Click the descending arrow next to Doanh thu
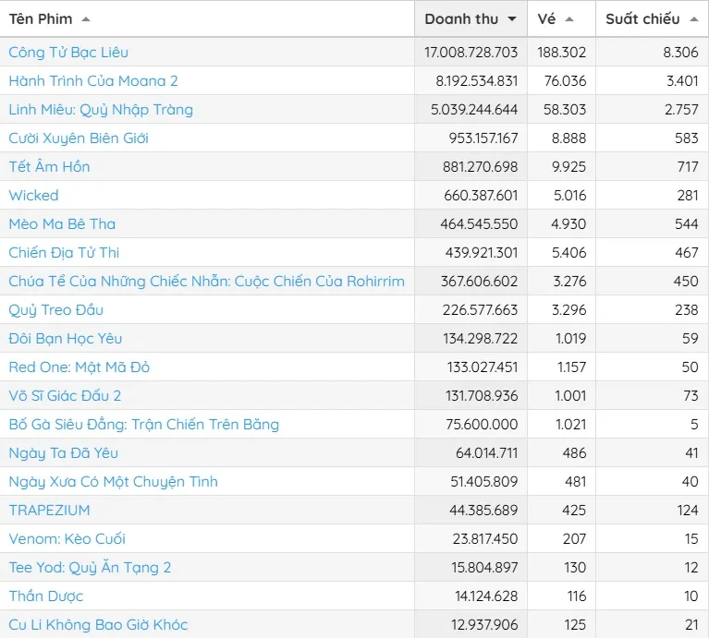The width and height of the screenshot is (709, 638). tap(511, 19)
